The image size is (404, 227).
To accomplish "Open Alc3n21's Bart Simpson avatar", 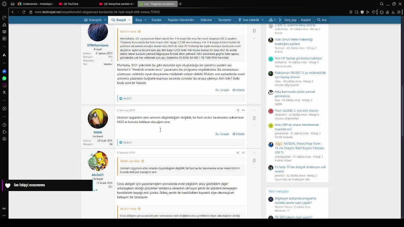I will pos(98,161).
